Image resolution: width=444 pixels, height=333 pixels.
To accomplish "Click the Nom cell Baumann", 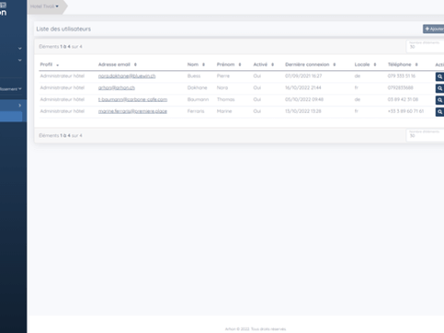I will (x=198, y=100).
